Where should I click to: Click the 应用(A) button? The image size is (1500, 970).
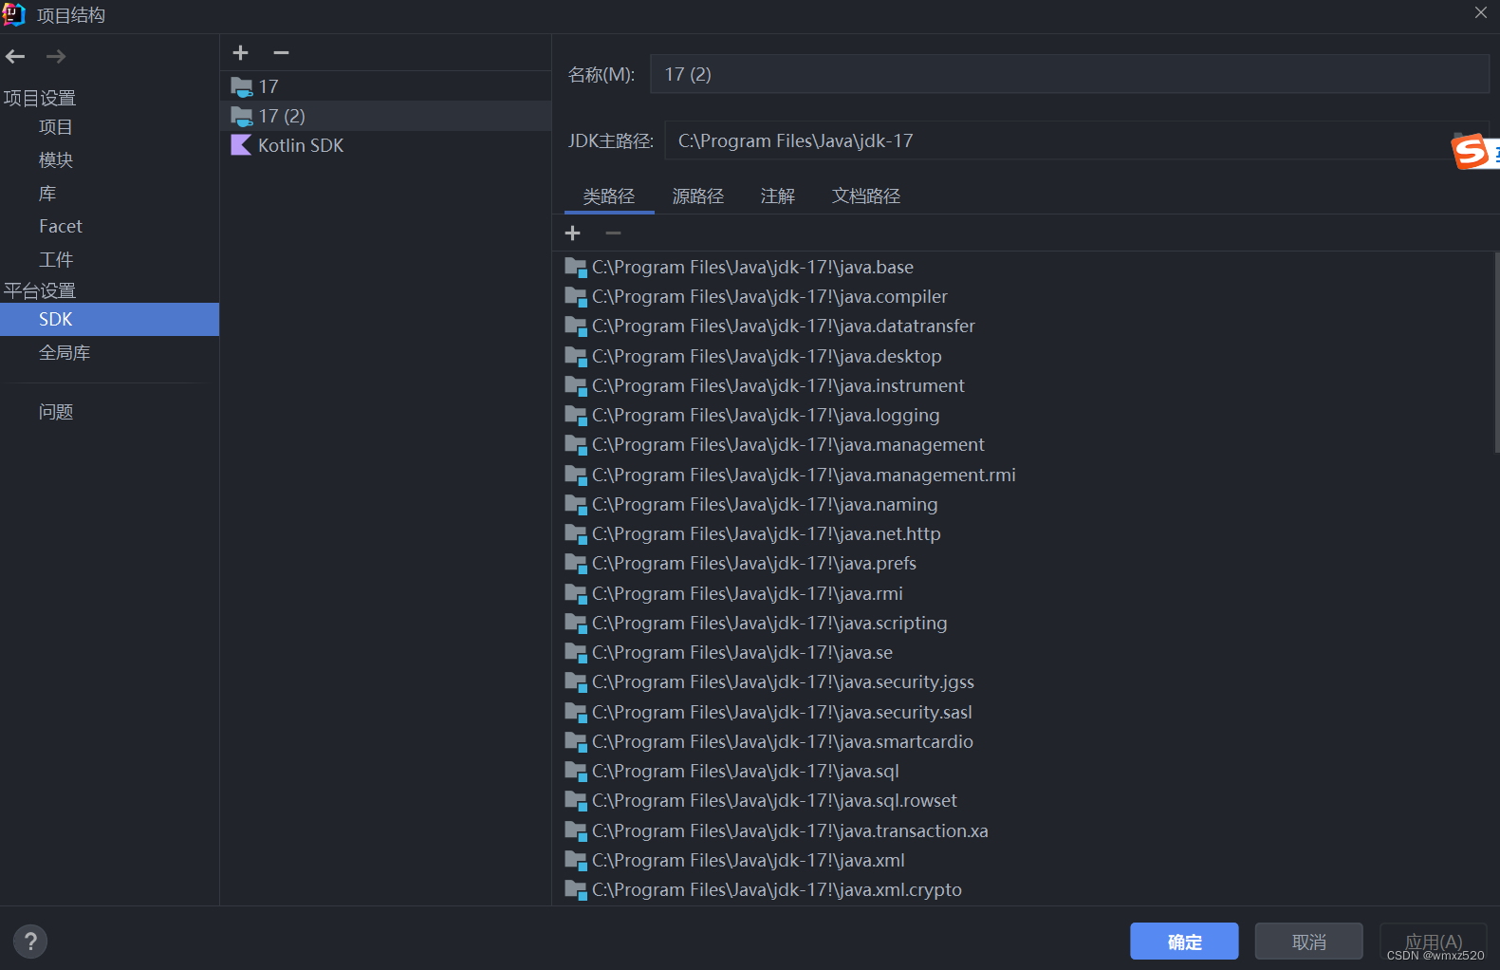[x=1434, y=942]
